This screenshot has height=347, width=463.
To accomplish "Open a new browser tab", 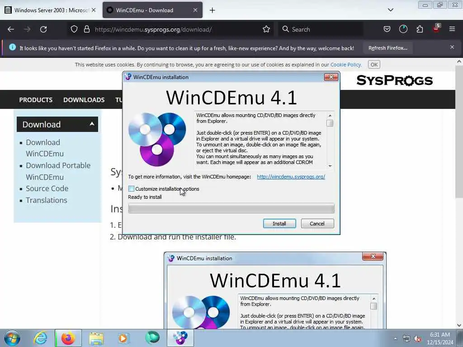I will click(213, 10).
